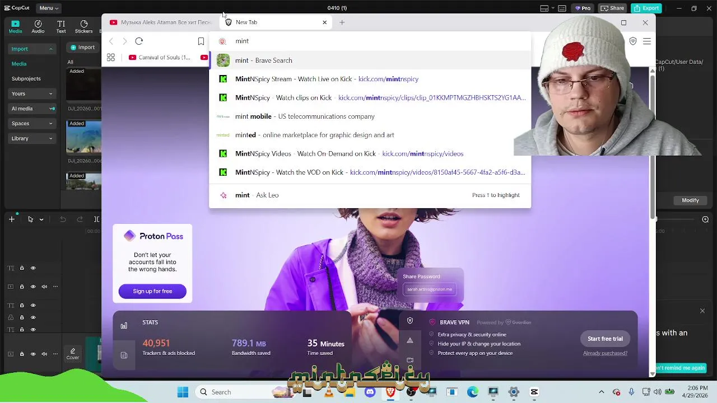Mute the main video track beside Cover

[44, 354]
